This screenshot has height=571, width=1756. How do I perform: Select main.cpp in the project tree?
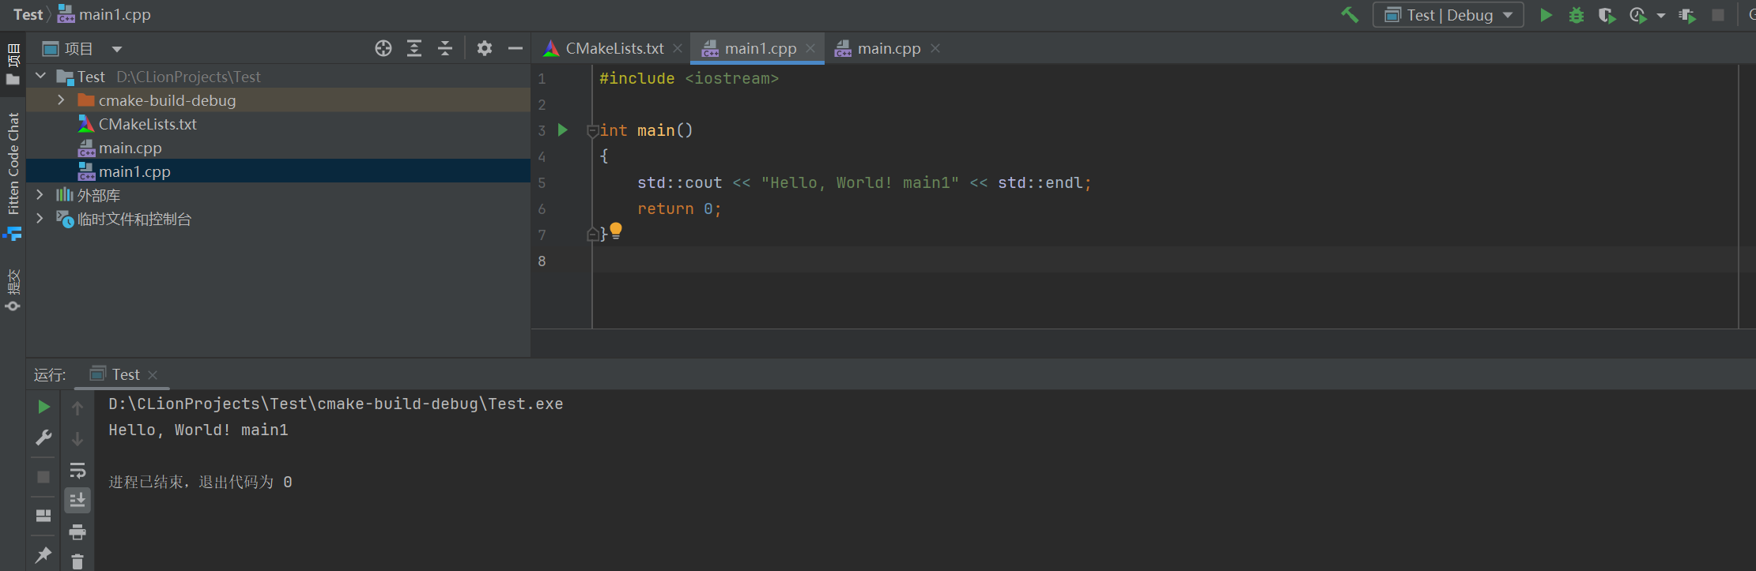click(130, 148)
